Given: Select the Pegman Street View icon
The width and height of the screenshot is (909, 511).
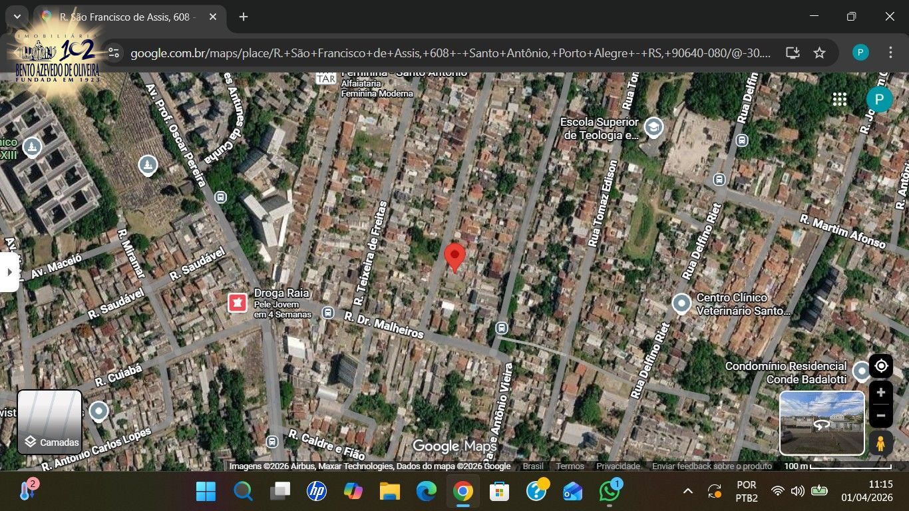Looking at the screenshot, I should 881,443.
